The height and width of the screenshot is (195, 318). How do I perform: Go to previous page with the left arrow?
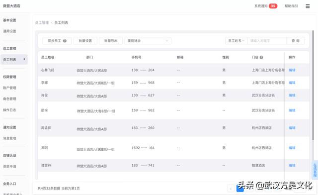point(231,189)
